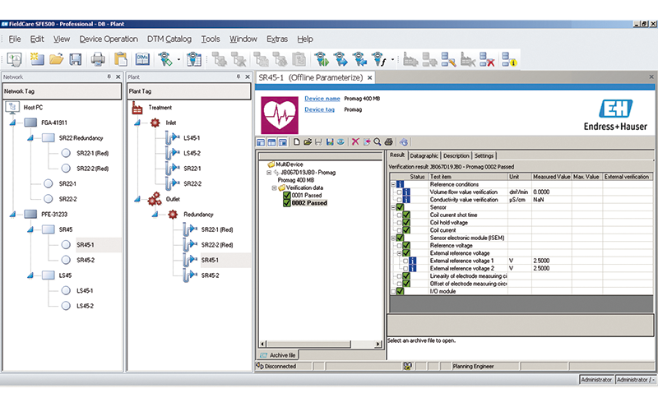Close the SR45-1 Offline Parameterize tab
Image resolution: width=658 pixels, height=407 pixels.
369,77
